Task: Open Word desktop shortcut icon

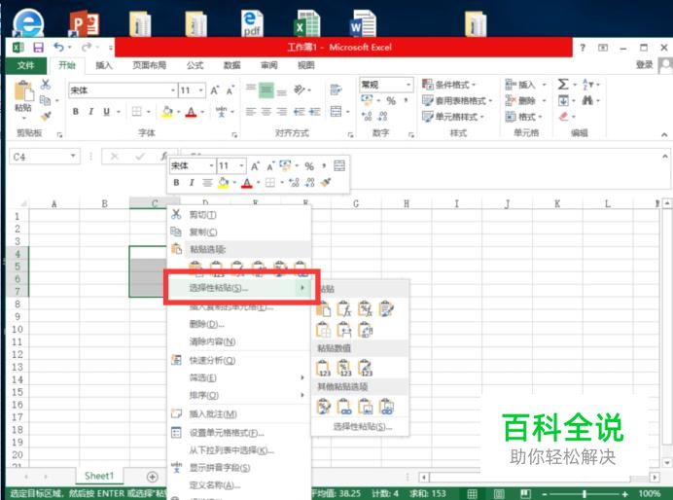Action: point(363,23)
